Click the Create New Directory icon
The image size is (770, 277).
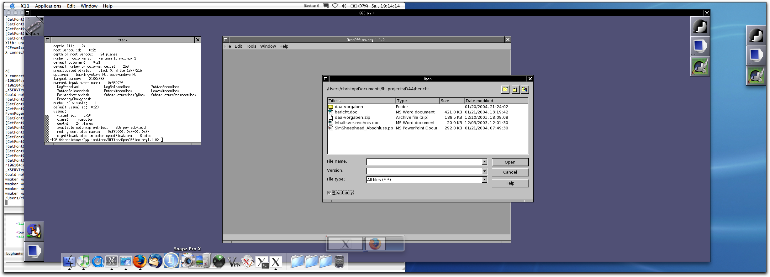click(515, 90)
